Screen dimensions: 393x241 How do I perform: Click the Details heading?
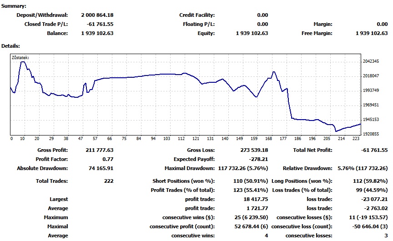(10, 46)
